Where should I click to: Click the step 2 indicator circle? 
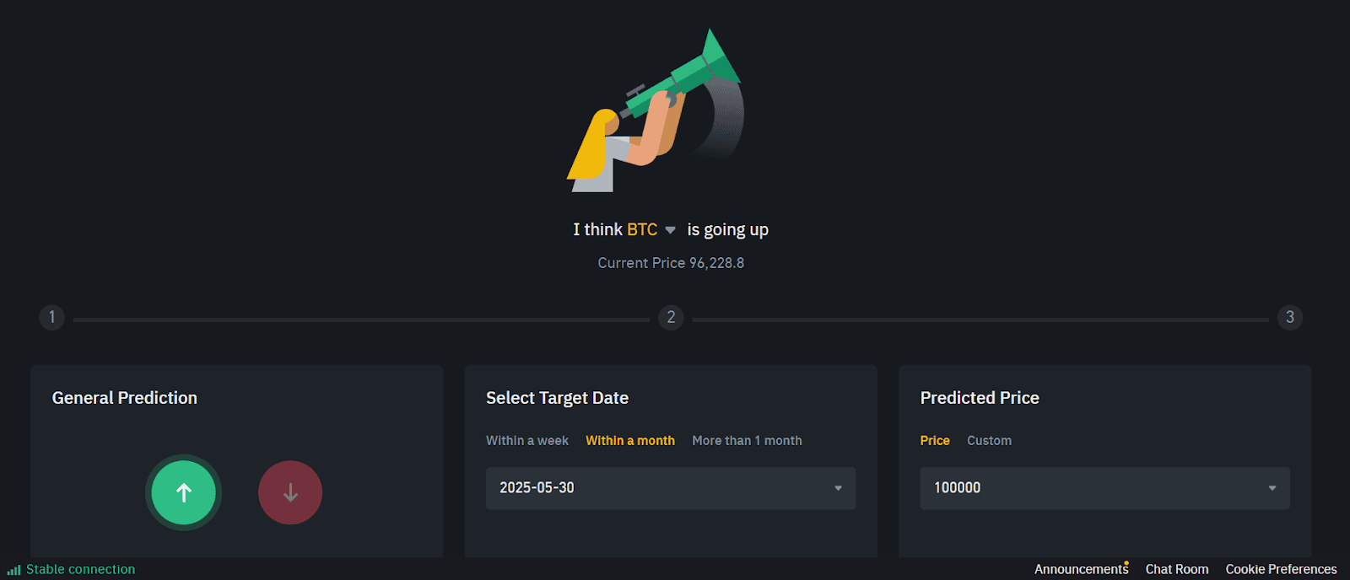[x=671, y=318]
